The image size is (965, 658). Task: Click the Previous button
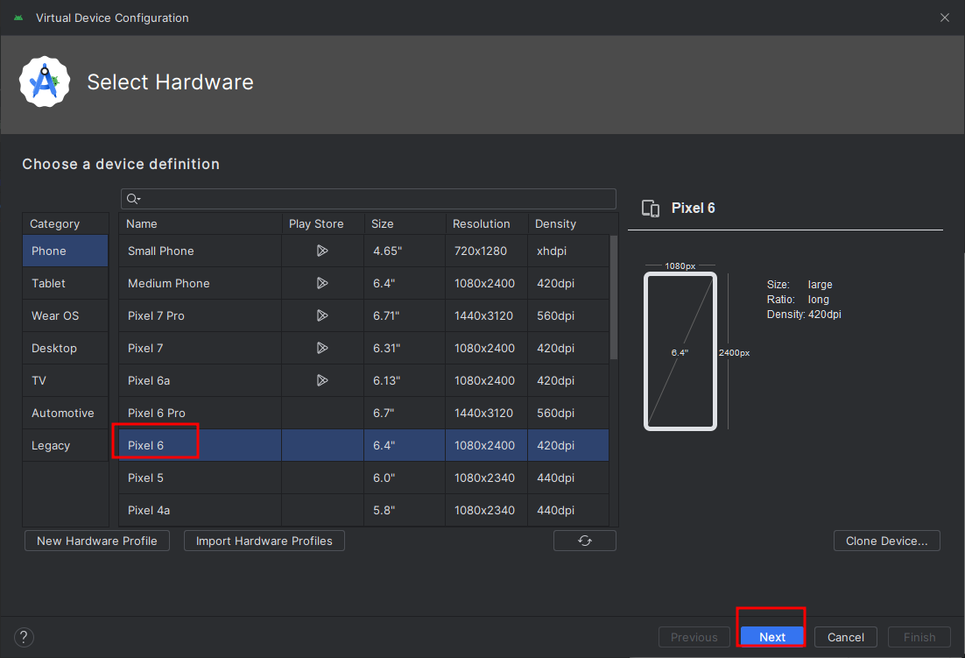coord(694,637)
